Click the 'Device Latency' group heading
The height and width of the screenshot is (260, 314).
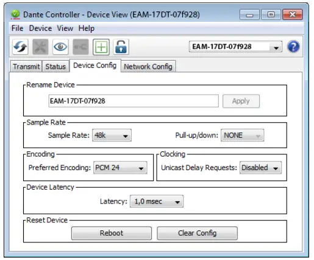point(50,187)
